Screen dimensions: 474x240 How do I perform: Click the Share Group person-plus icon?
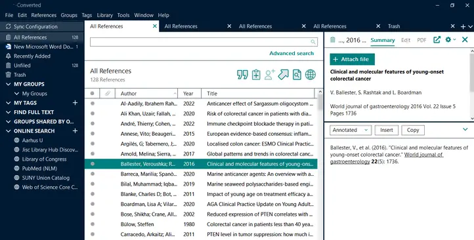(x=269, y=75)
